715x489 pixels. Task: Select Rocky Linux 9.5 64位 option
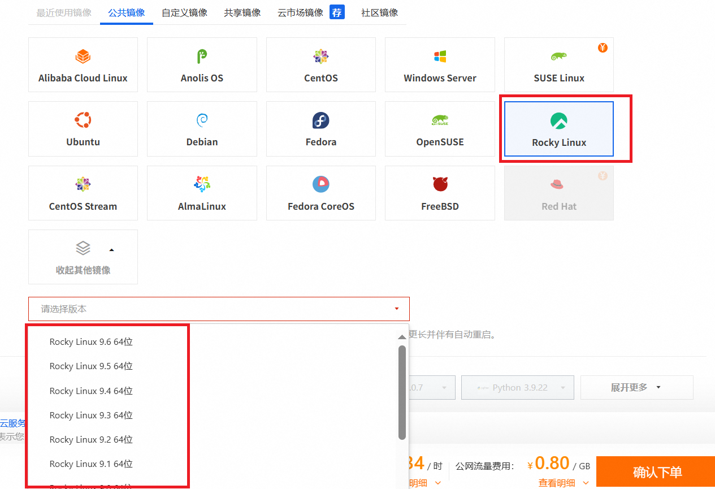(x=91, y=366)
